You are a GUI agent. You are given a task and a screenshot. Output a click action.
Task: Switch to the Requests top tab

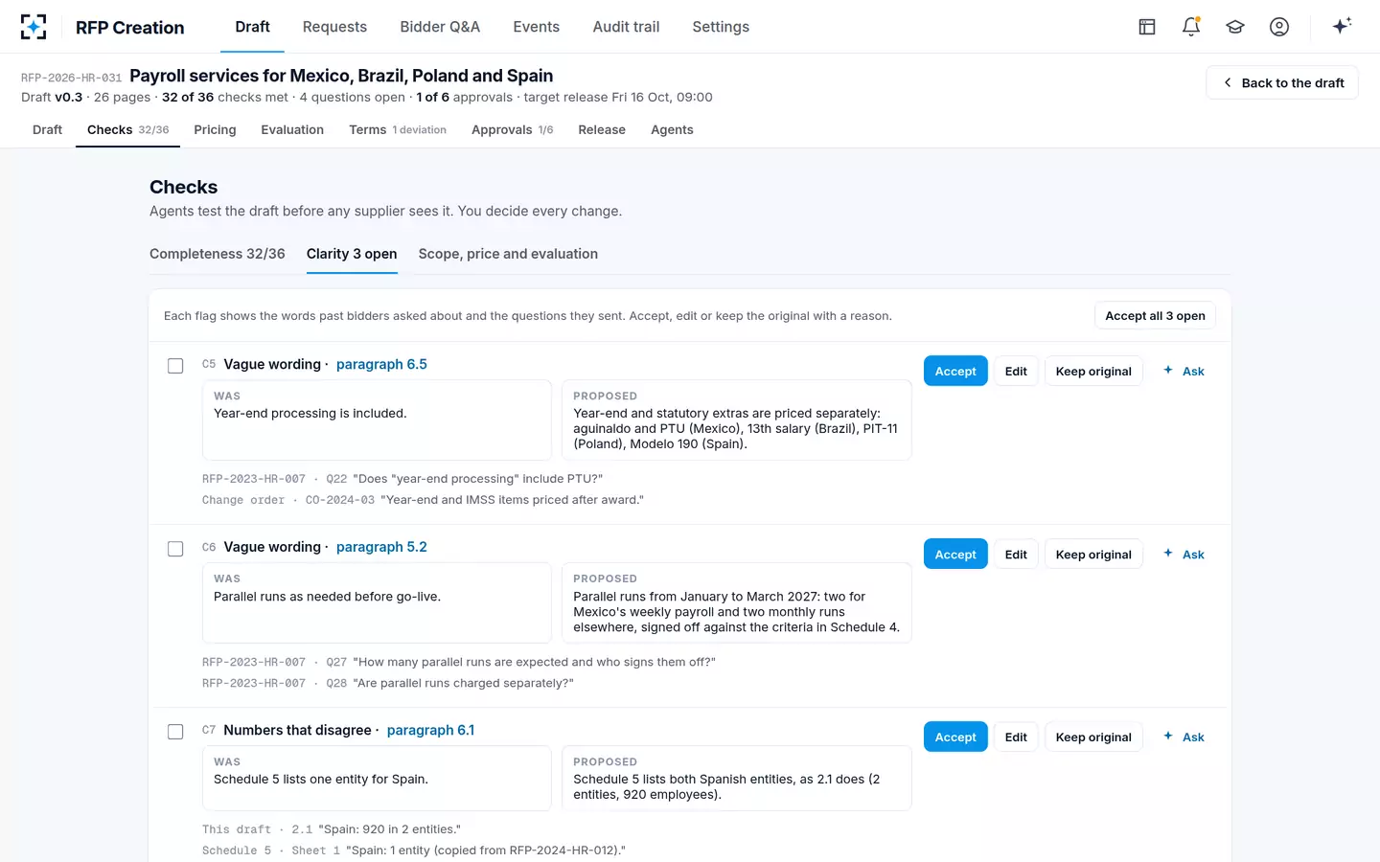click(334, 27)
